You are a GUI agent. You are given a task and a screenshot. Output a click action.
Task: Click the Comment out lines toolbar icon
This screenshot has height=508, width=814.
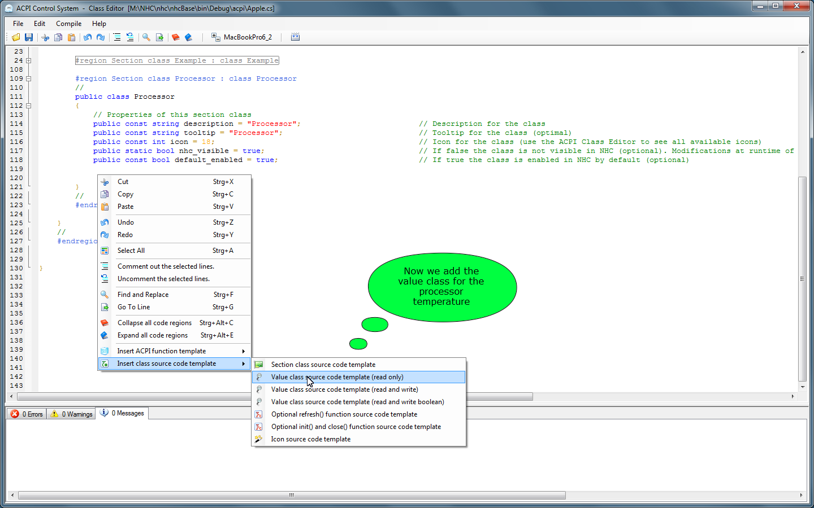click(117, 37)
